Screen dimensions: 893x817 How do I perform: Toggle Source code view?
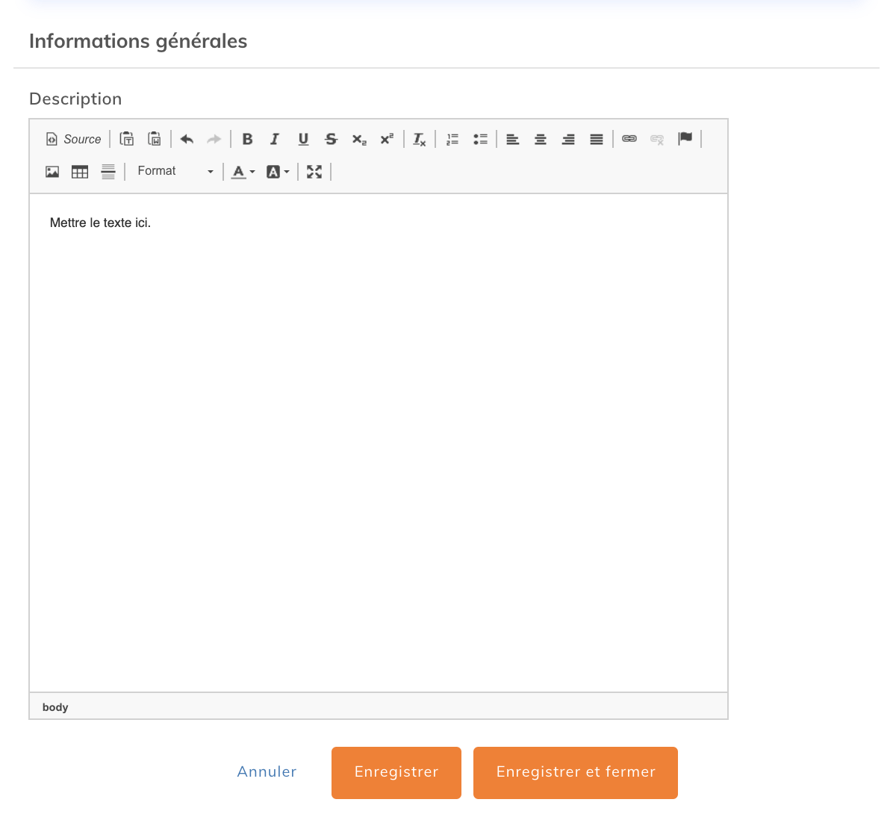73,139
